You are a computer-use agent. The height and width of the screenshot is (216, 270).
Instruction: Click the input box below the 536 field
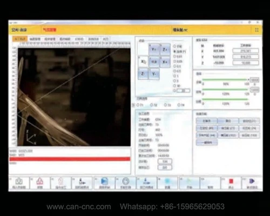coord(165,167)
